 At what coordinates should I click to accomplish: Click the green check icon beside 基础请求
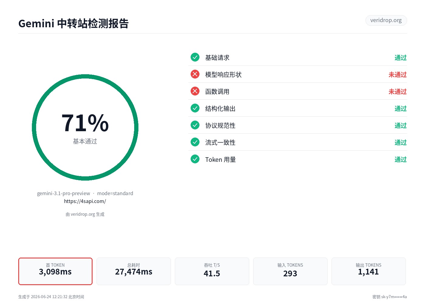[195, 57]
